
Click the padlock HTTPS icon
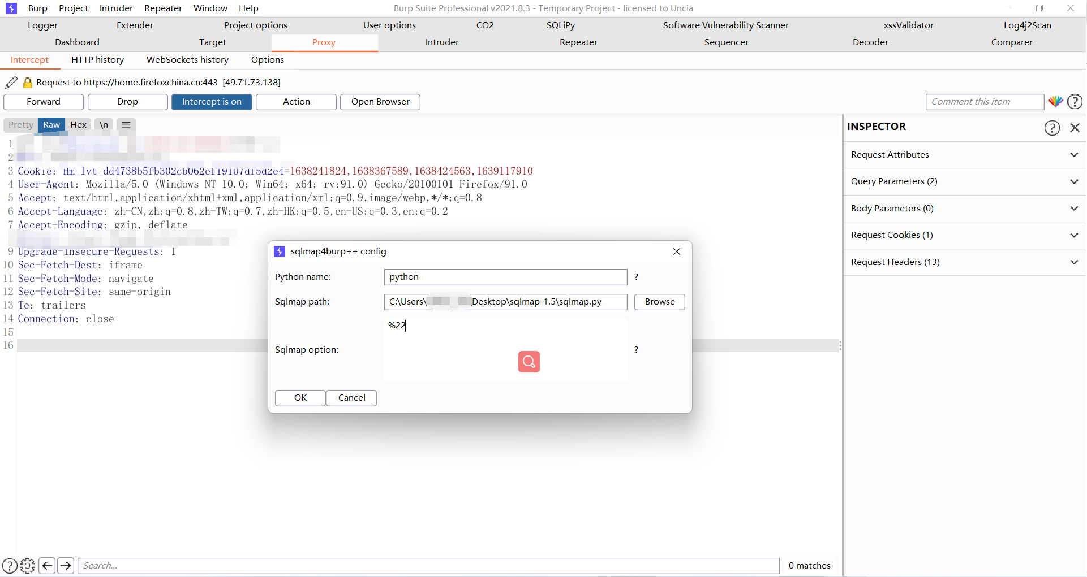tap(27, 83)
